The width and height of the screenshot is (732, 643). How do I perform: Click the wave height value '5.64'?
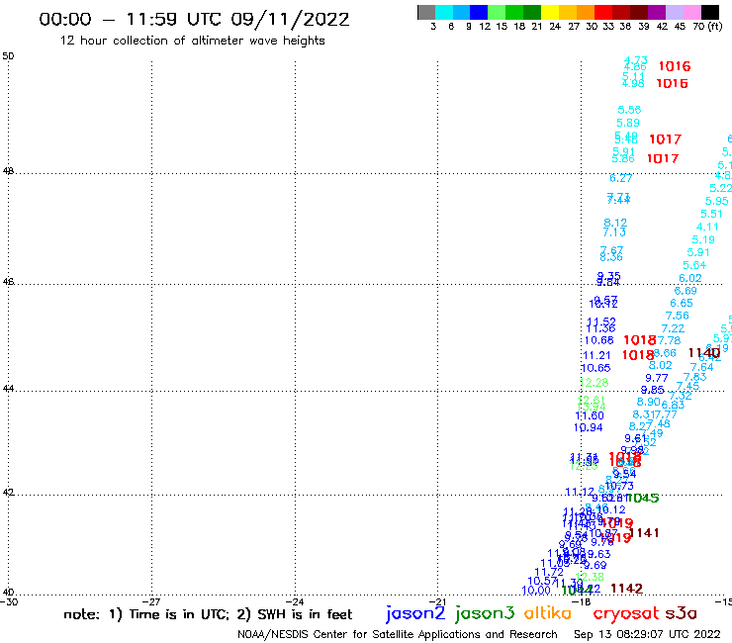694,265
